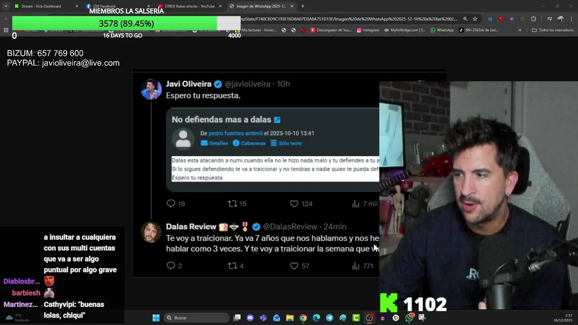Open OBS Studio from the taskbar
The image size is (578, 325).
point(369,318)
